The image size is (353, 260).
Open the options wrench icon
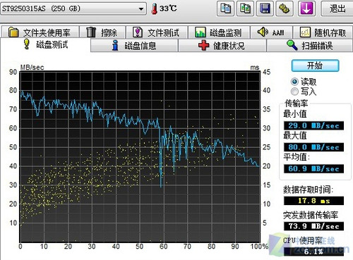[x=285, y=8]
